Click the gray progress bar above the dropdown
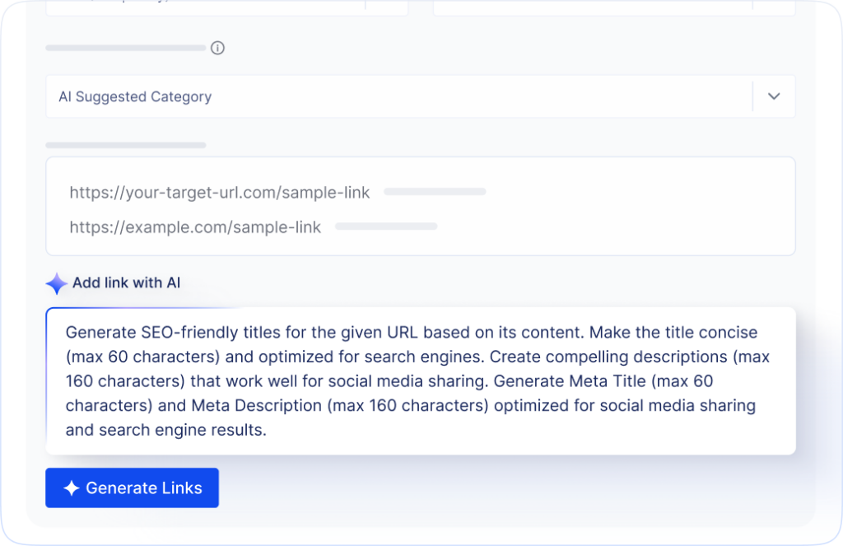Image resolution: width=843 pixels, height=546 pixels. point(125,48)
